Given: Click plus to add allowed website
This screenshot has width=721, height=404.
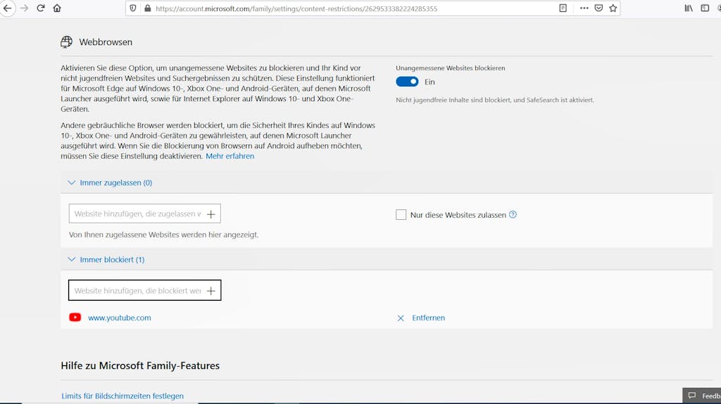Looking at the screenshot, I should [211, 214].
